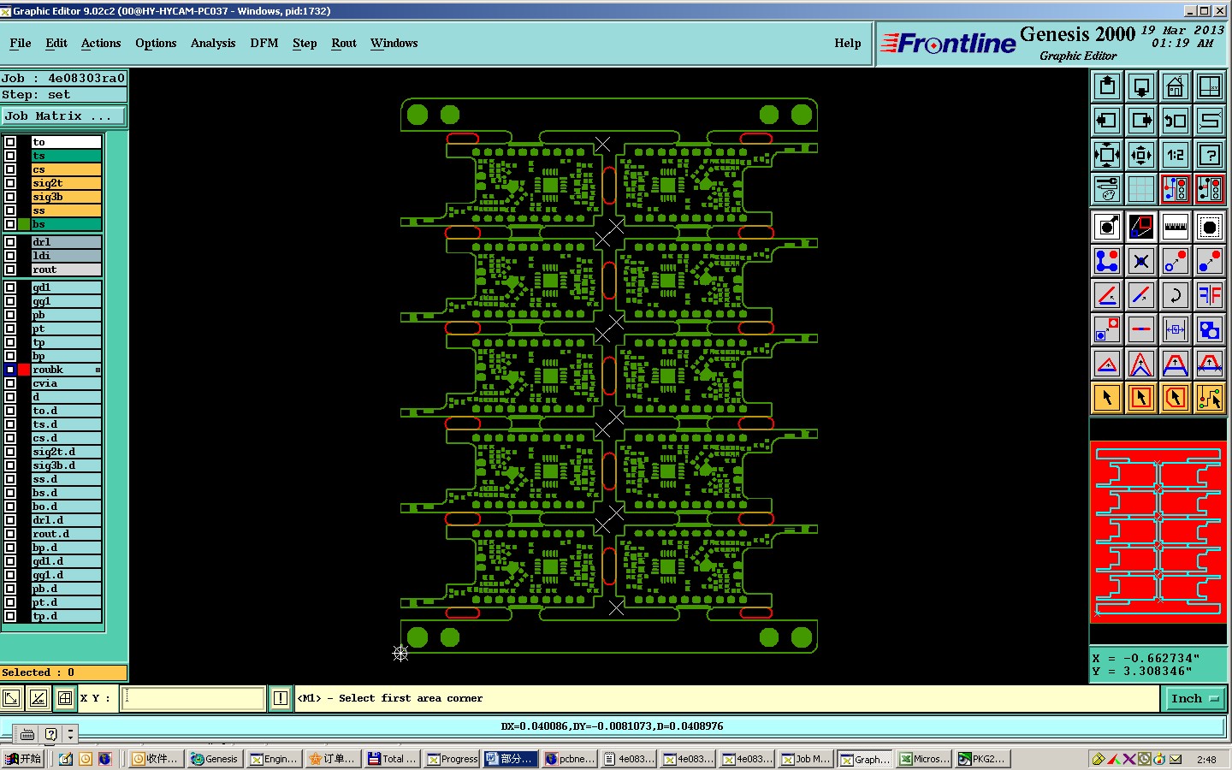Image resolution: width=1232 pixels, height=770 pixels.
Task: Click the red panel overview thumbnail
Action: tap(1158, 531)
